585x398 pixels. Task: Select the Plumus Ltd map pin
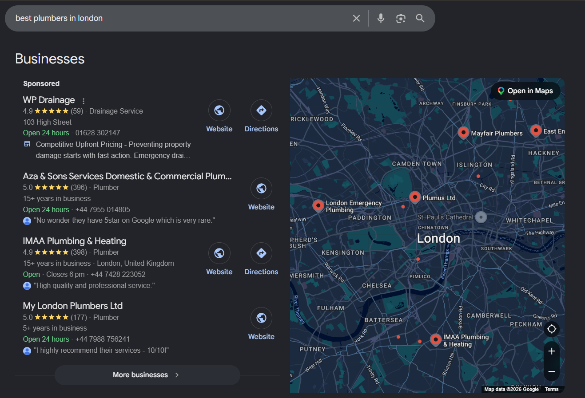point(415,197)
